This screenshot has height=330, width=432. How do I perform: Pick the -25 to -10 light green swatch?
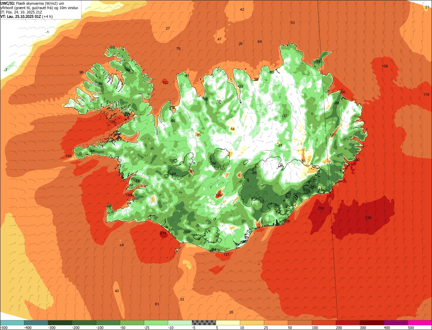tap(156, 323)
